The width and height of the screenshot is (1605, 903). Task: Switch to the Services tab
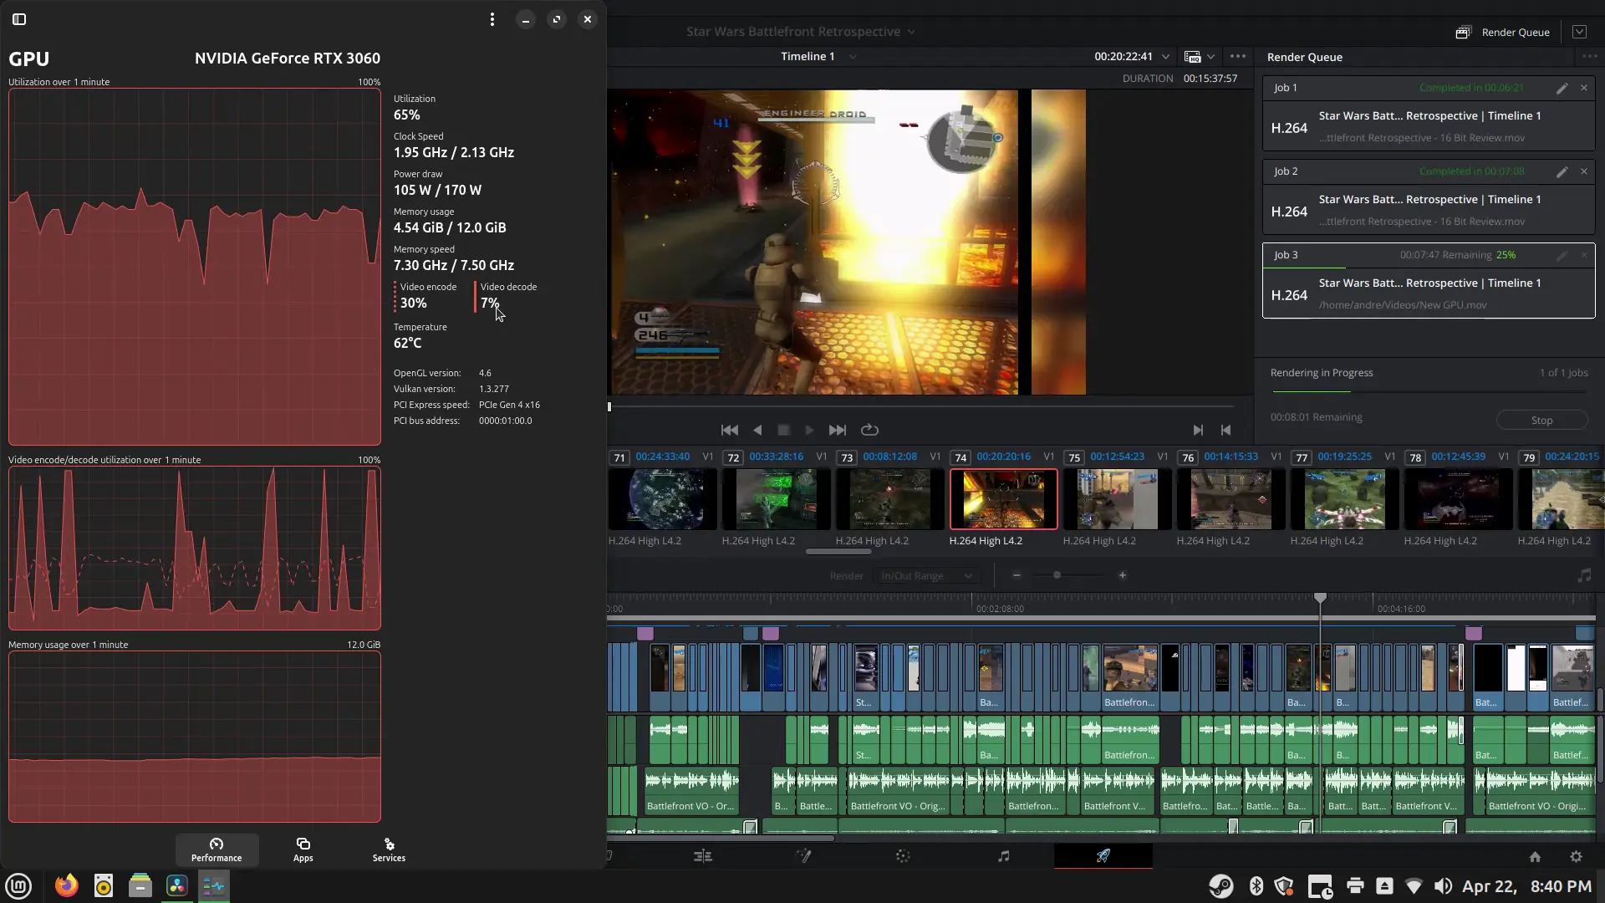389,849
